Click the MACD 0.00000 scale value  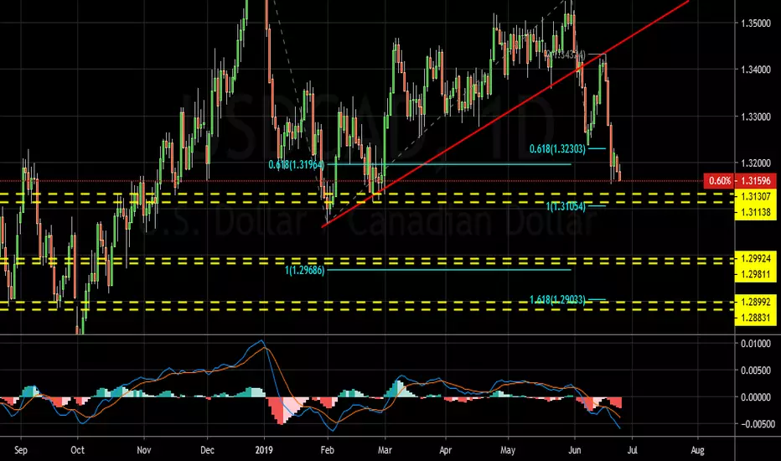click(x=756, y=397)
